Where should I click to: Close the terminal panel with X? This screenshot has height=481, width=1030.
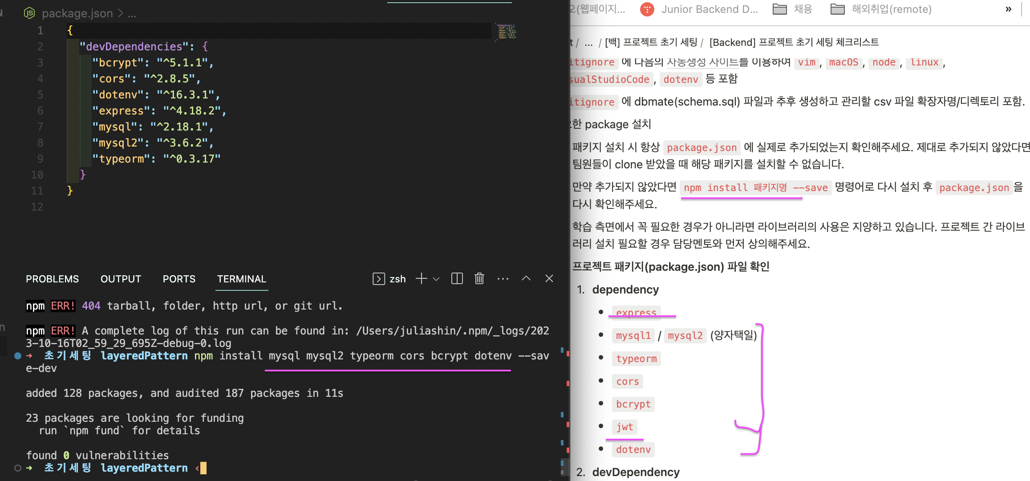coord(549,279)
